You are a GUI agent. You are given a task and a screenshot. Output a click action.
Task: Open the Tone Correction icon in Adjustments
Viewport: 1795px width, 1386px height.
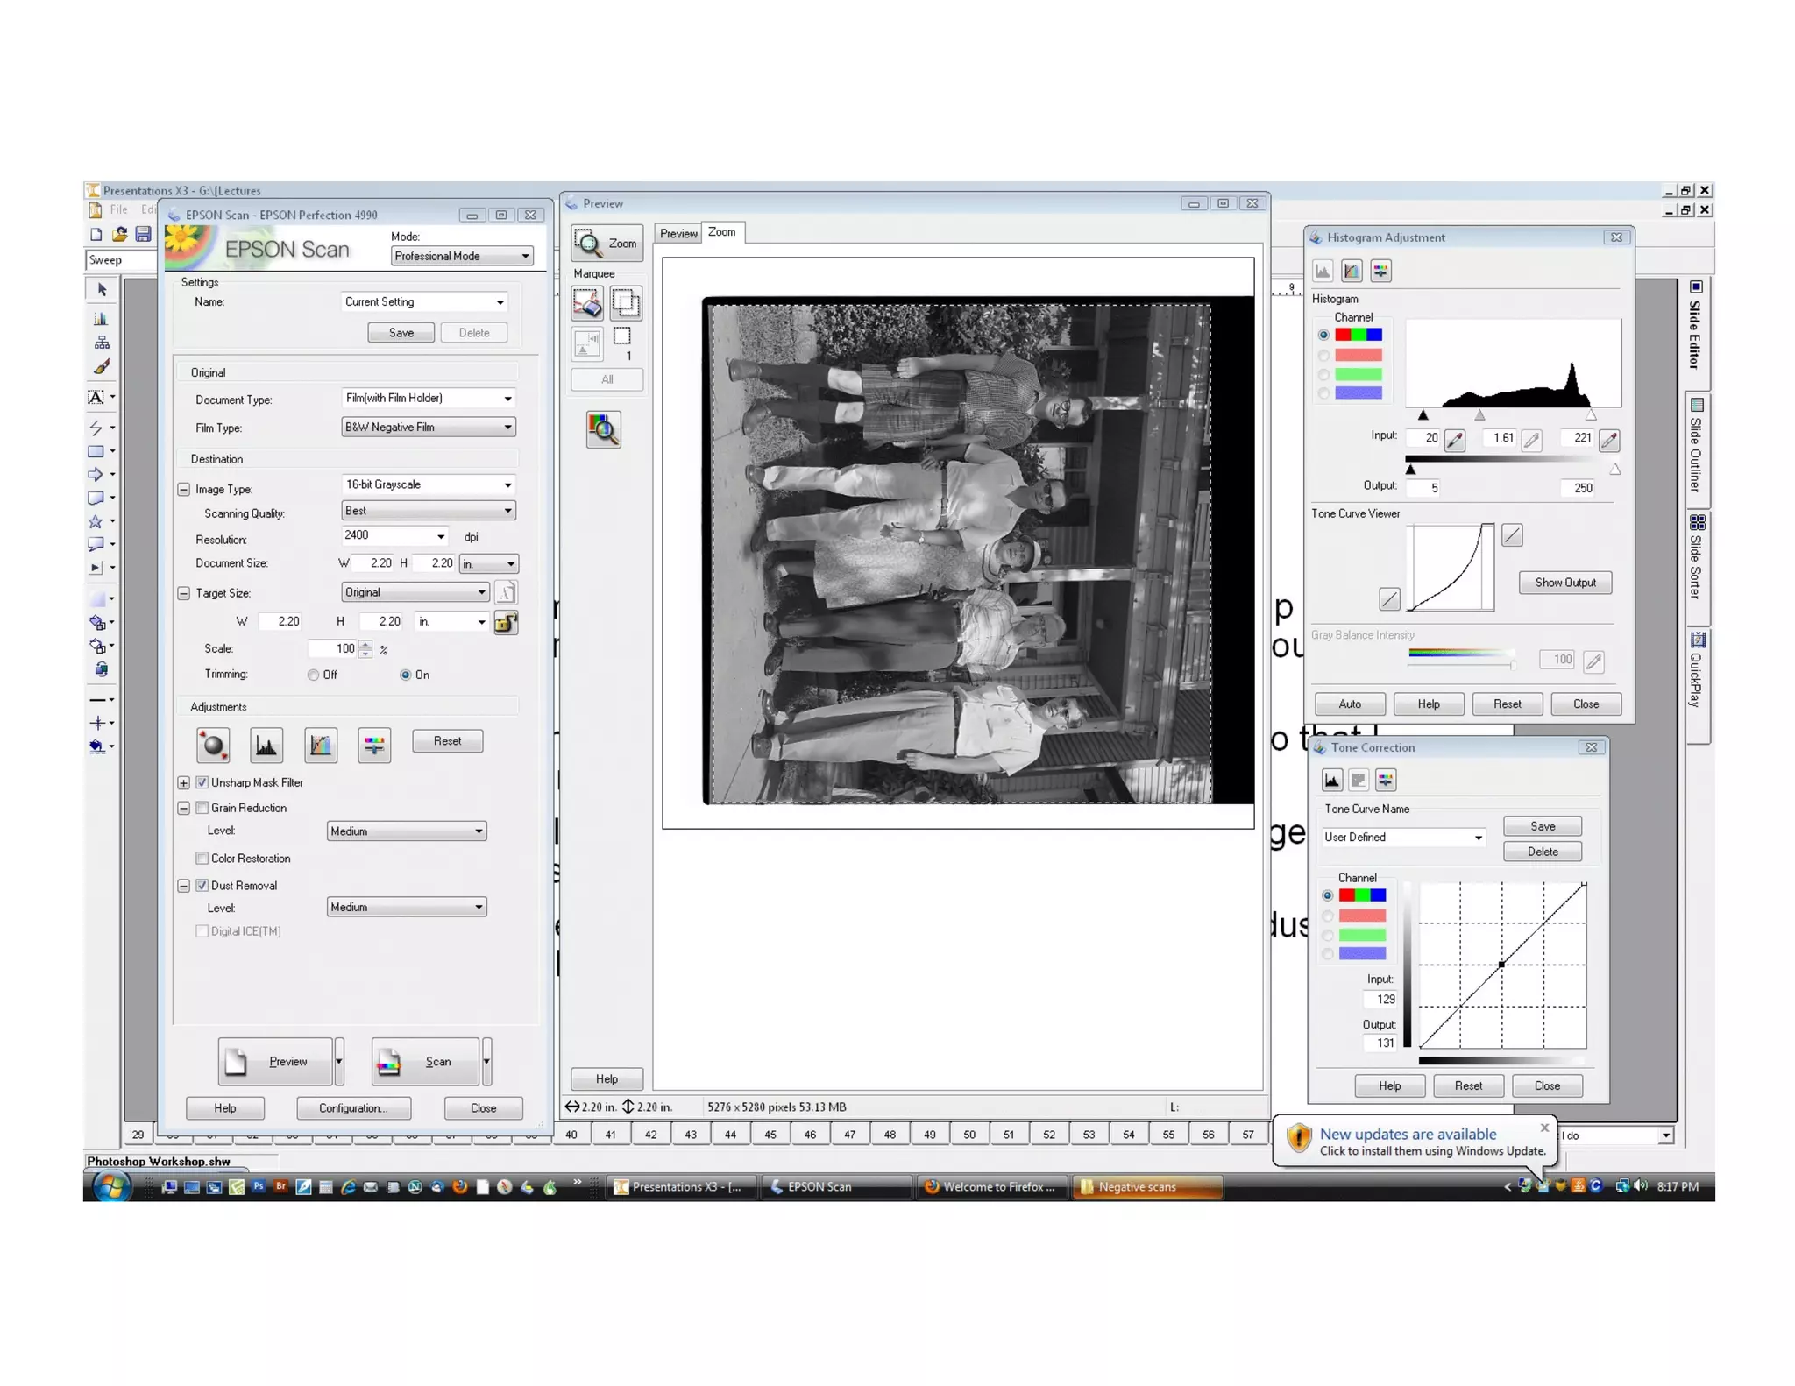pyautogui.click(x=320, y=745)
